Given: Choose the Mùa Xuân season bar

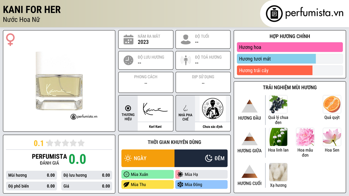Looking at the screenshot, I should click(x=148, y=175).
